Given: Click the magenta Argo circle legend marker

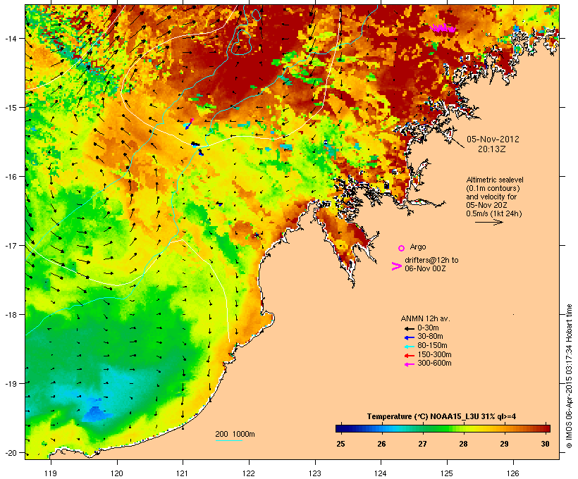Looking at the screenshot, I should pyautogui.click(x=402, y=248).
